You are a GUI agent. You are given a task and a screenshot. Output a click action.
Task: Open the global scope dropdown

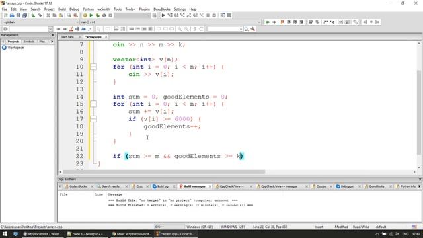pyautogui.click(x=77, y=22)
